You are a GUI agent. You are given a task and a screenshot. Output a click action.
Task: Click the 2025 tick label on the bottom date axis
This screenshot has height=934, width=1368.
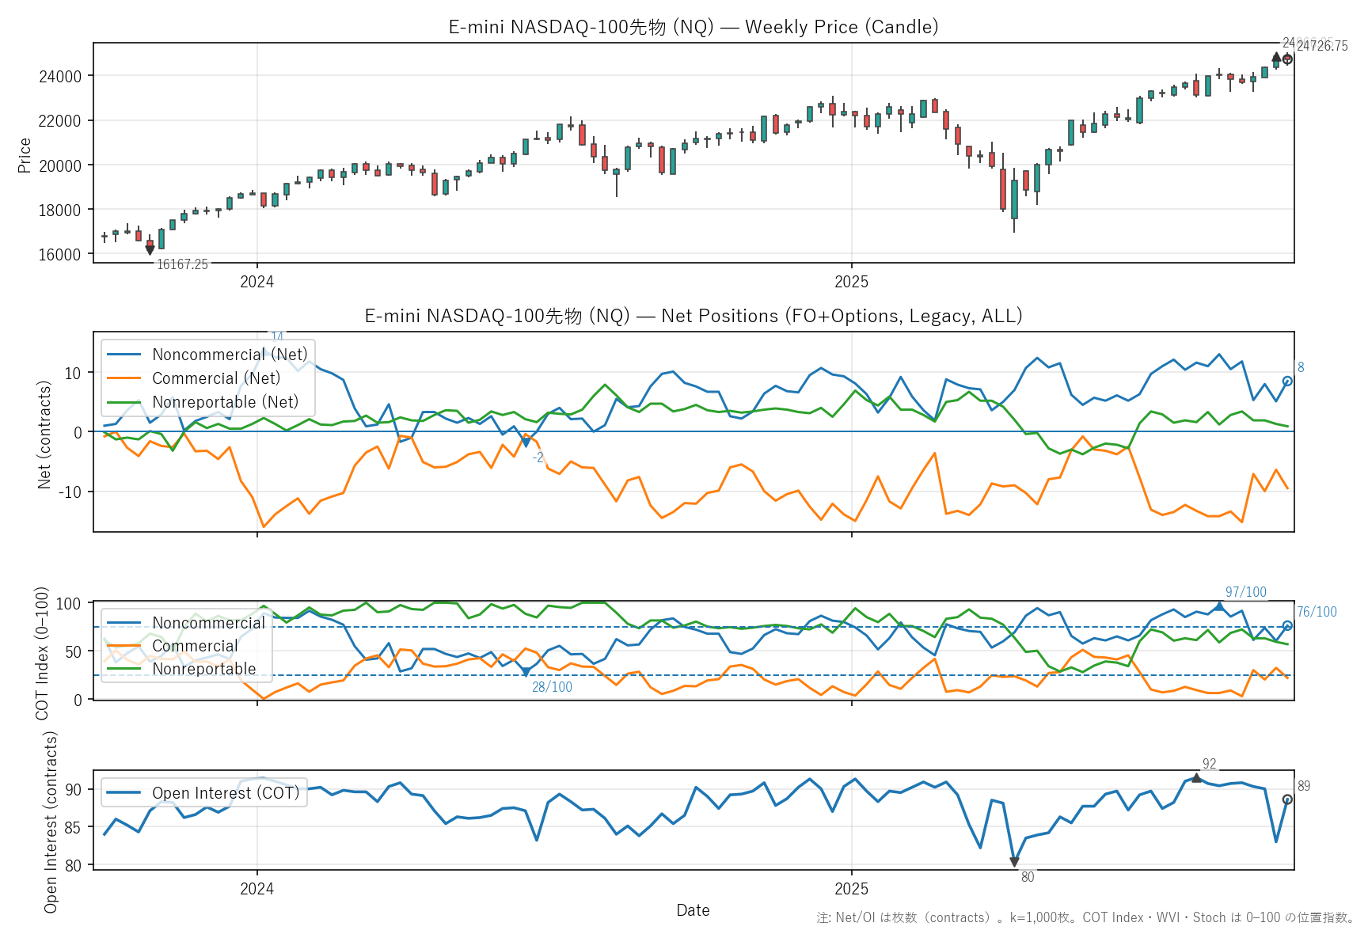click(x=851, y=889)
